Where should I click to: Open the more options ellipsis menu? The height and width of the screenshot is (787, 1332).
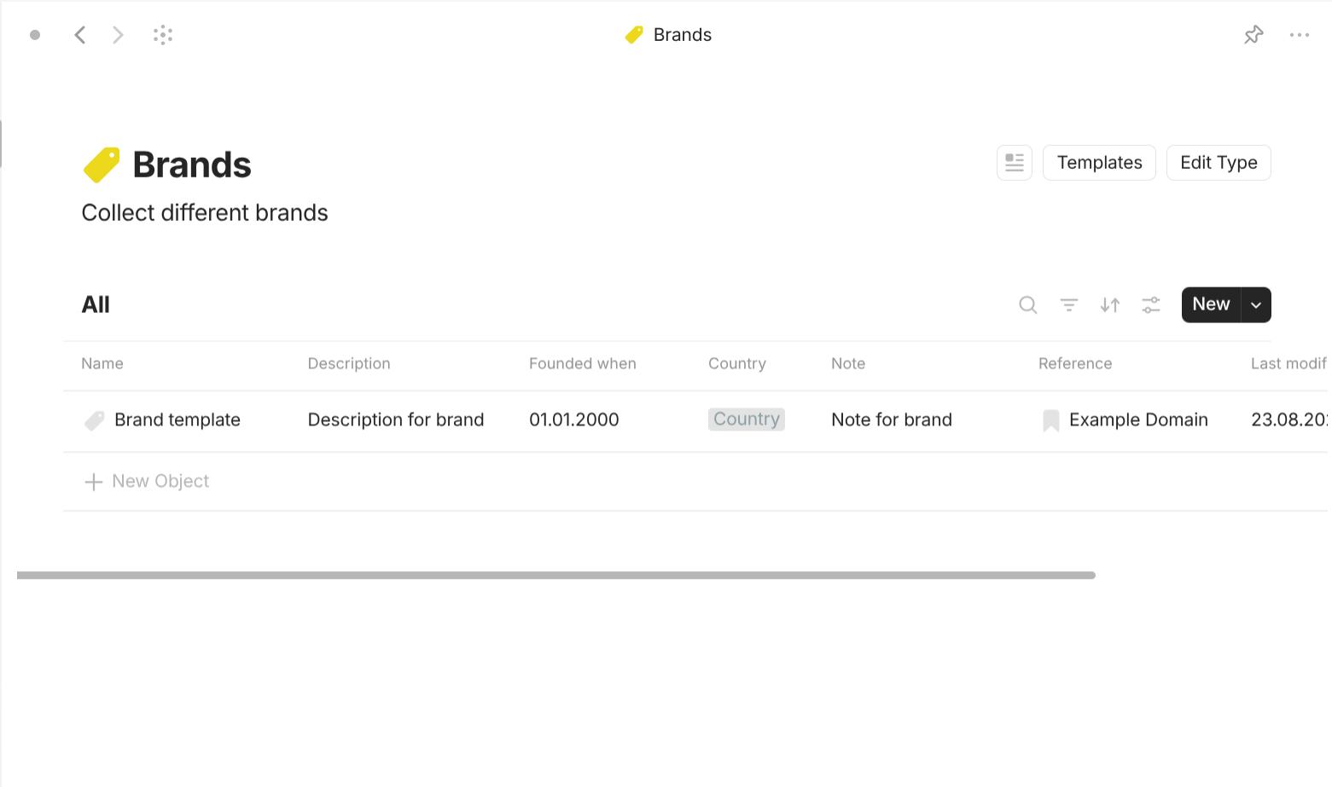tap(1300, 34)
